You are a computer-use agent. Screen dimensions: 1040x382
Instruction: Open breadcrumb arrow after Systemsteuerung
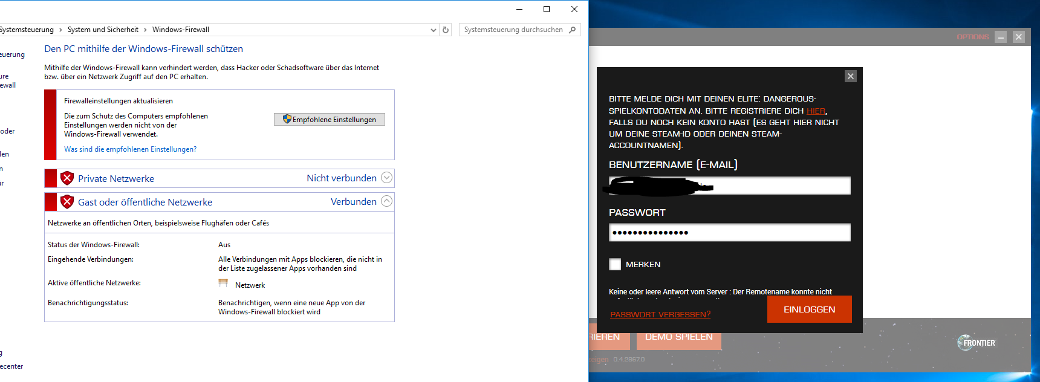pos(60,30)
